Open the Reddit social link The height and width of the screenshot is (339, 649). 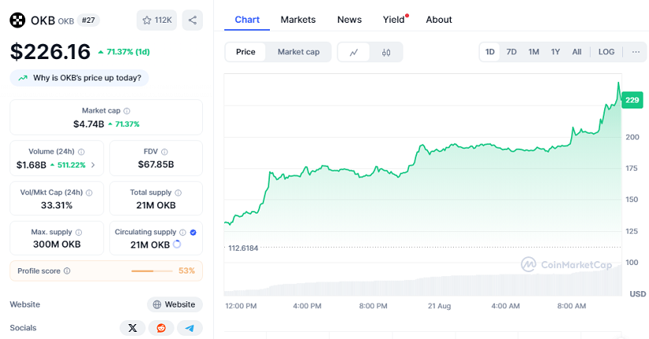tap(161, 328)
